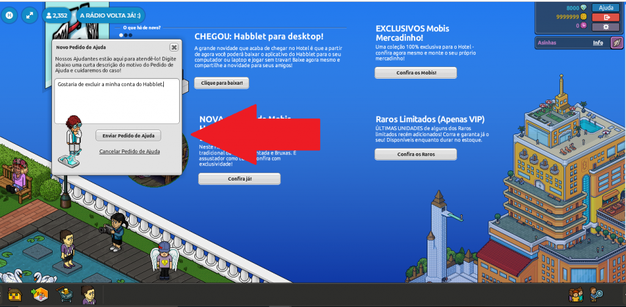Viewport: 626px width, 307px height.
Task: Click the 'Confira já!' button
Action: pyautogui.click(x=240, y=179)
